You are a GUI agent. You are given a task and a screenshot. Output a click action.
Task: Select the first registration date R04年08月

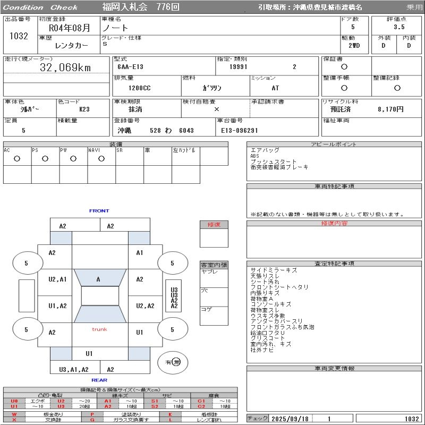click(x=70, y=28)
